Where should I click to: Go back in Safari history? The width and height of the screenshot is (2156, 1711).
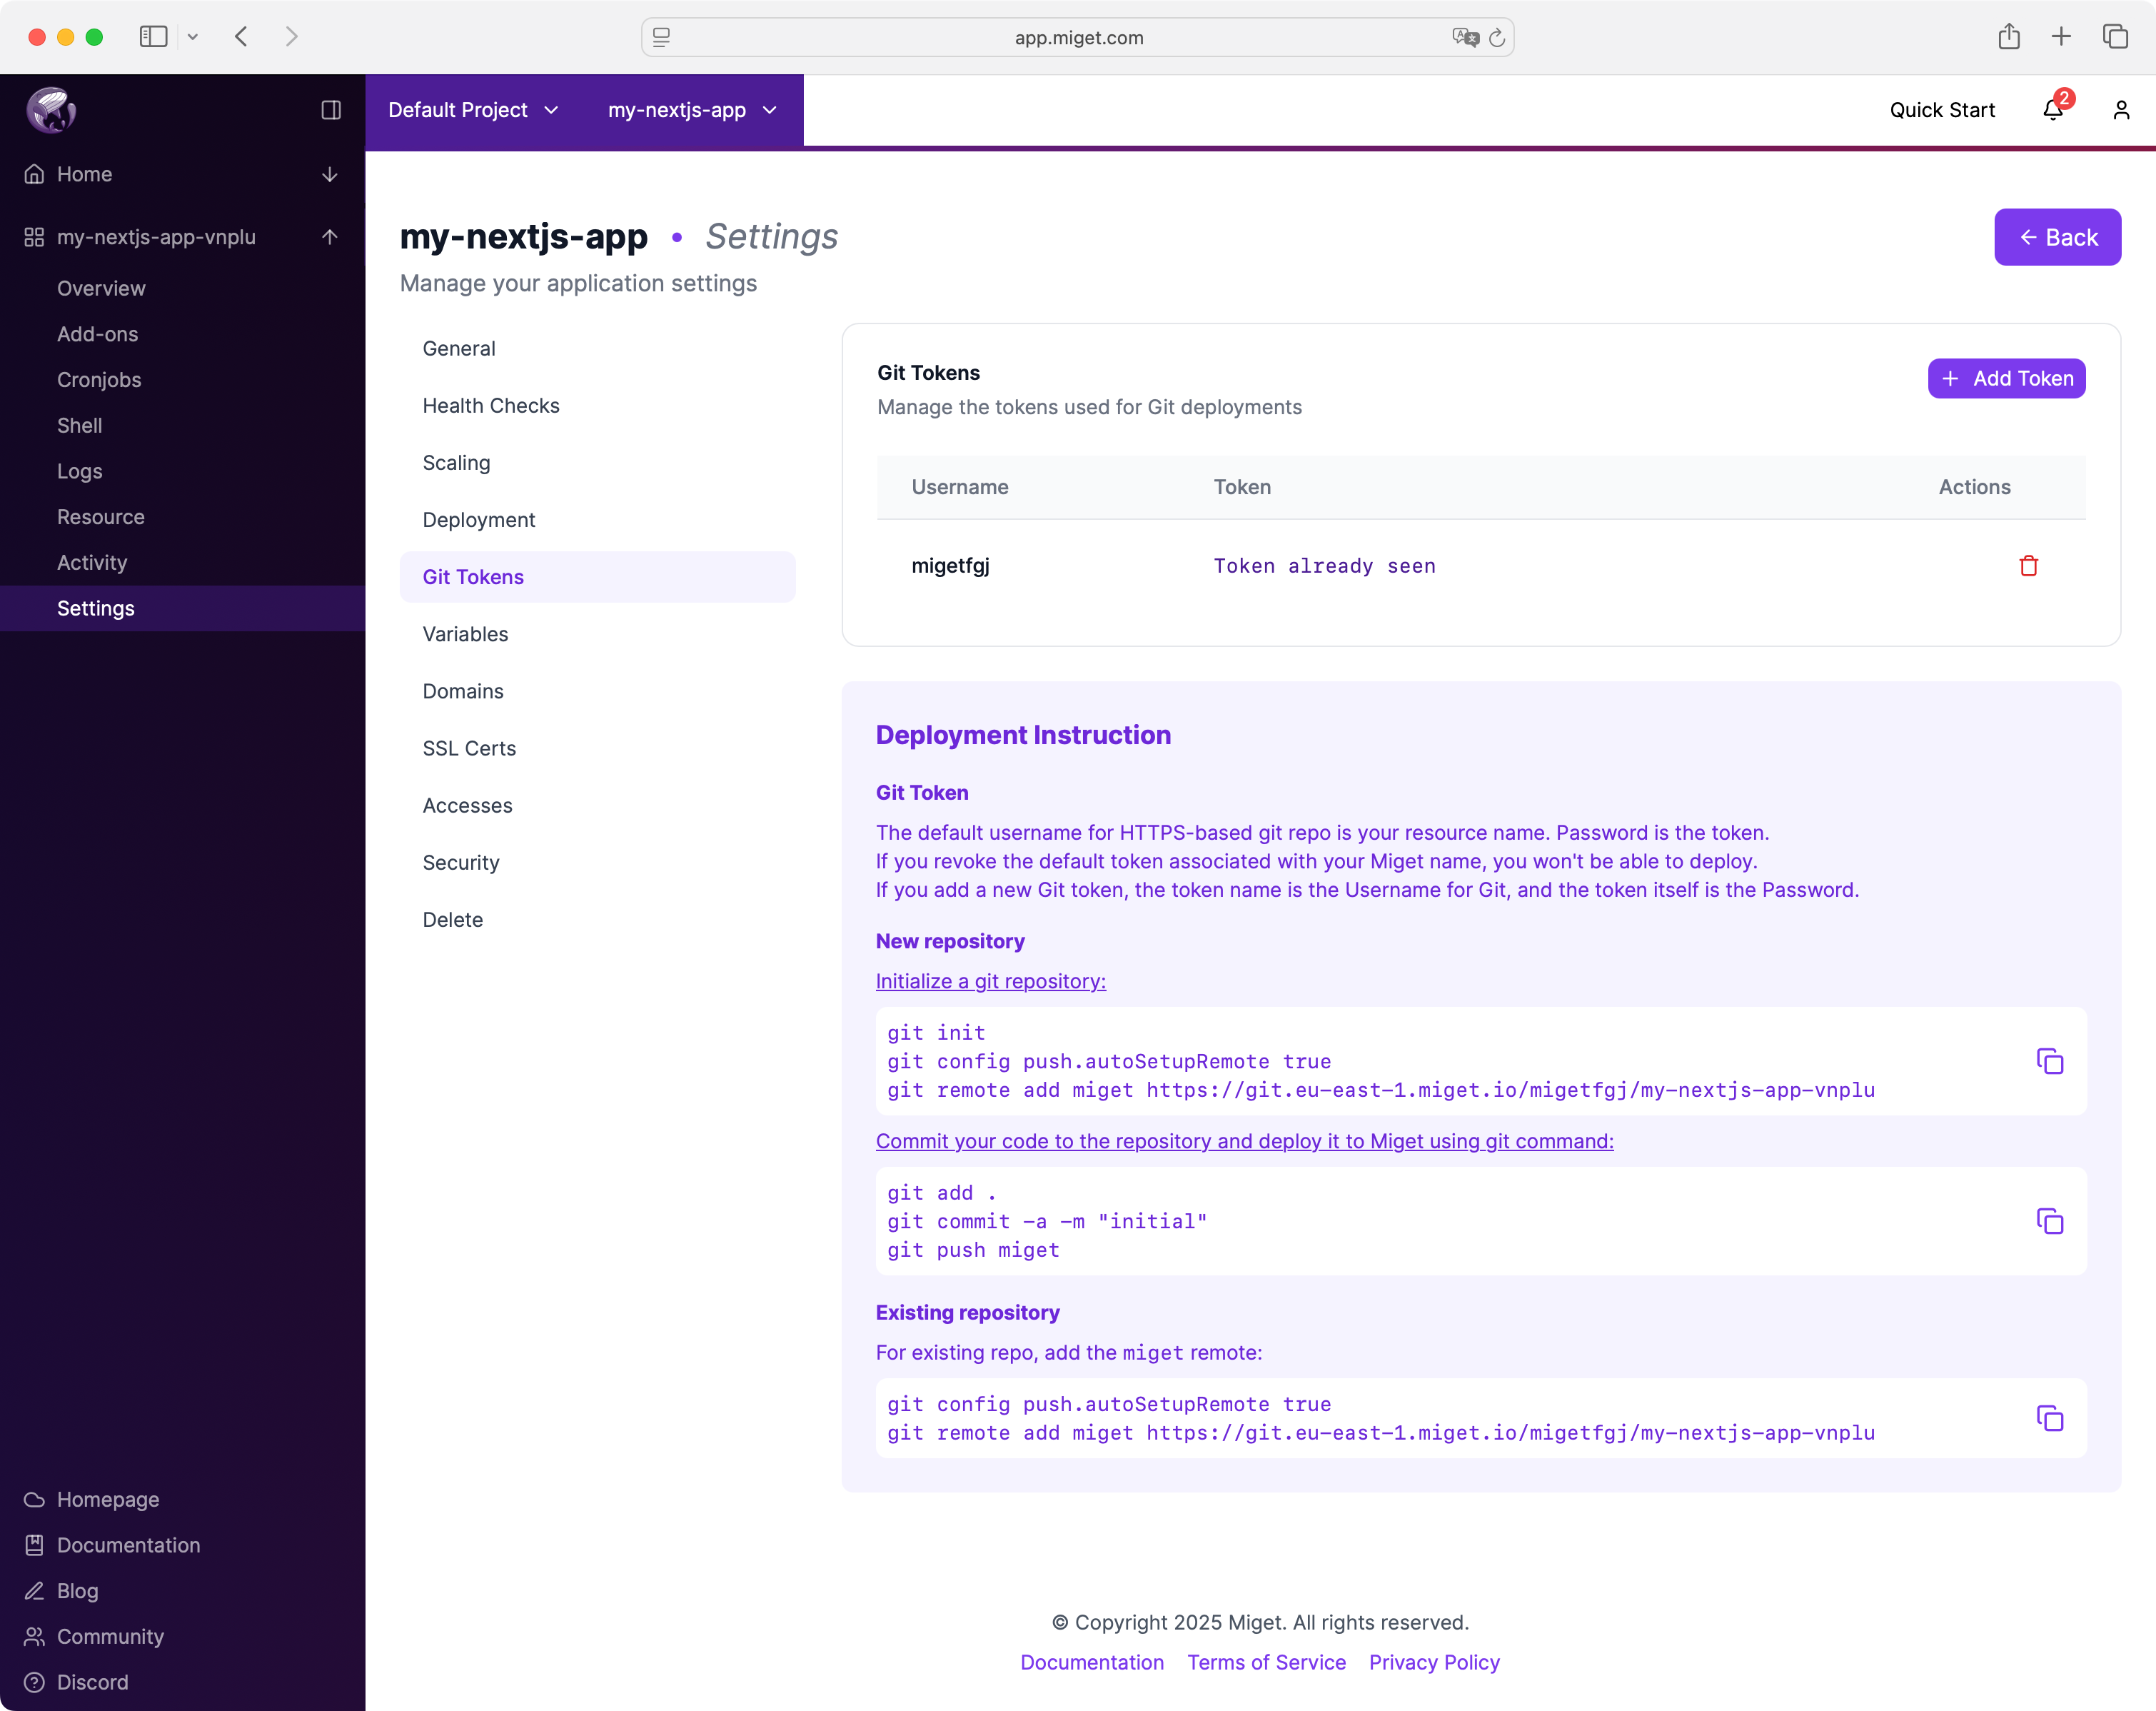click(x=241, y=37)
